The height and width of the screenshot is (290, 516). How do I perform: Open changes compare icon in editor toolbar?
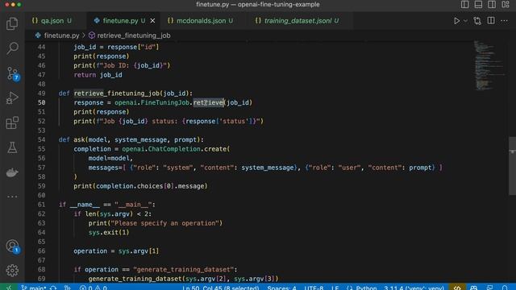(477, 21)
